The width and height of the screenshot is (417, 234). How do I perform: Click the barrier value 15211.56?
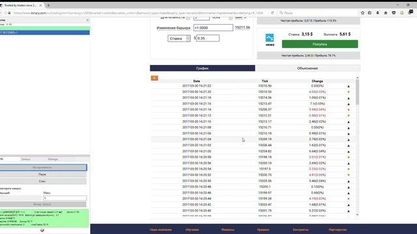[242, 27]
